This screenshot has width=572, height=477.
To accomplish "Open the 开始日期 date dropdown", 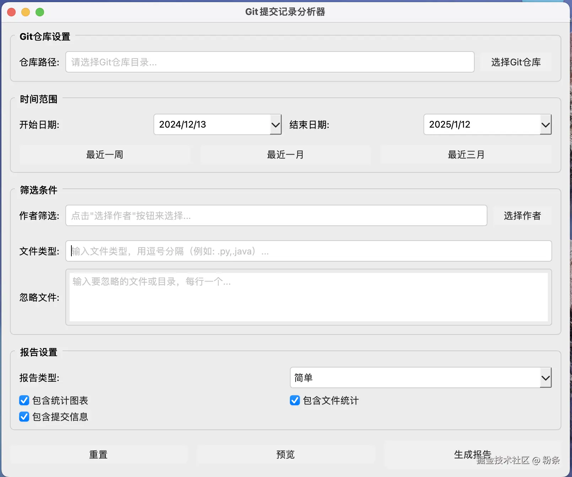I will tap(275, 124).
